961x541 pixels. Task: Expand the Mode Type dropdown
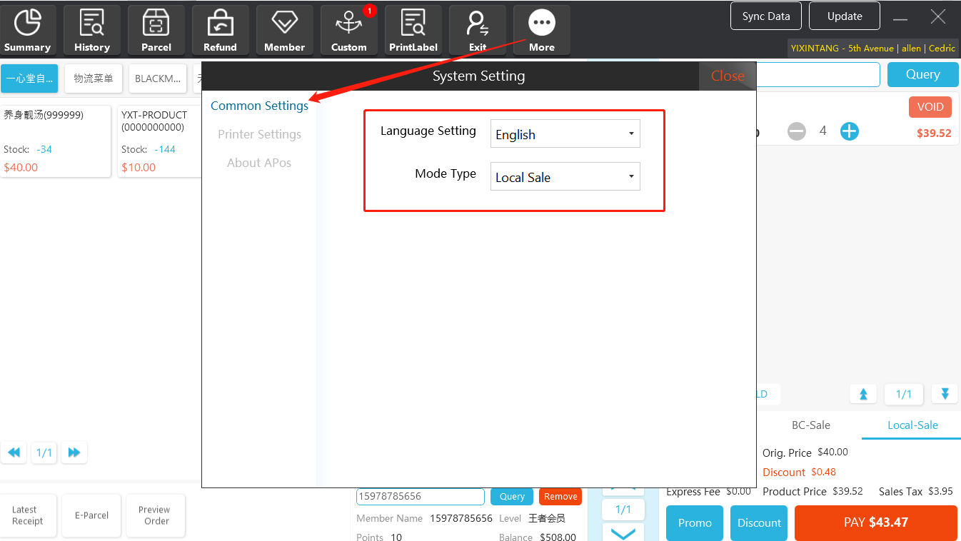point(565,177)
